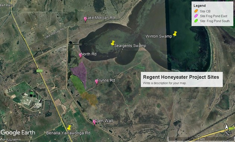
Task: Click the Dam Wall pink pin
Action: click(94, 122)
